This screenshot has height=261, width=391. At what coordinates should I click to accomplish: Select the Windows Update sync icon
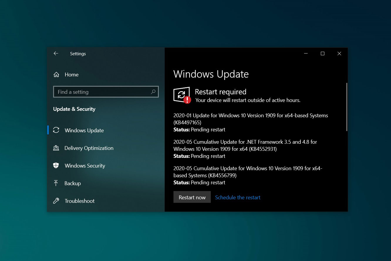coord(56,130)
